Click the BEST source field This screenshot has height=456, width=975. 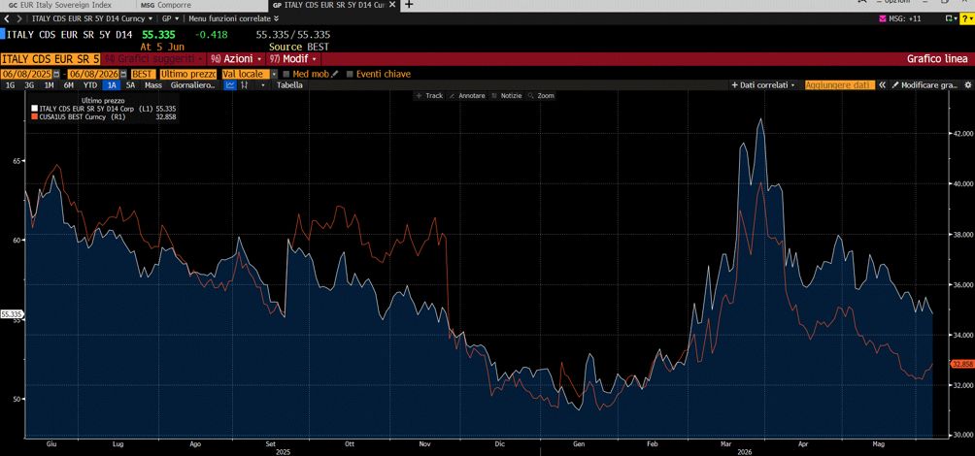(144, 74)
